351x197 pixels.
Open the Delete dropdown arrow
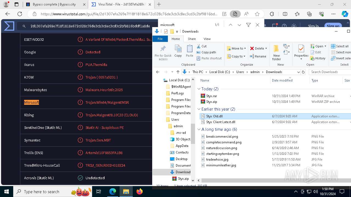pos(266,48)
